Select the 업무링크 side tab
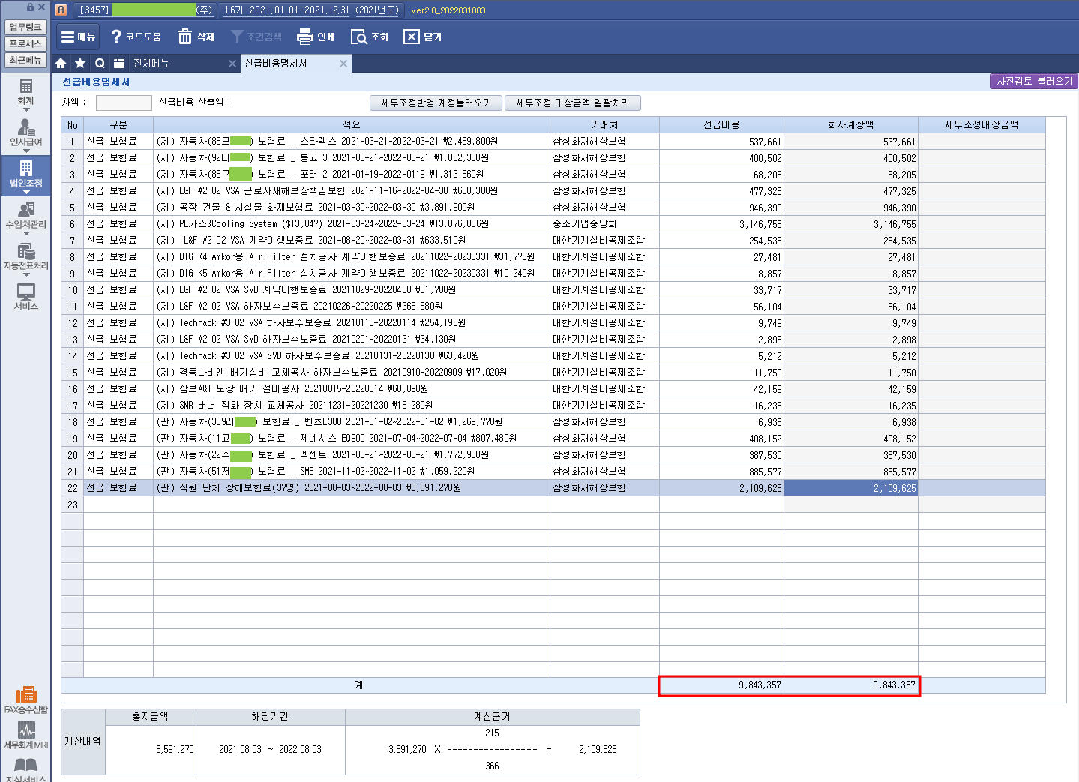 coord(25,27)
